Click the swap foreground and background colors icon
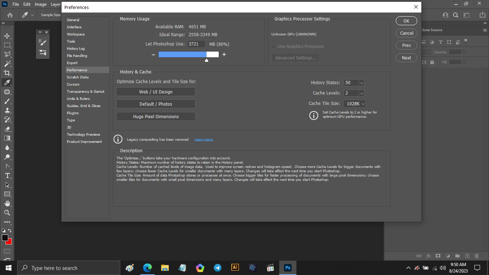Image resolution: width=489 pixels, height=275 pixels. (10, 231)
